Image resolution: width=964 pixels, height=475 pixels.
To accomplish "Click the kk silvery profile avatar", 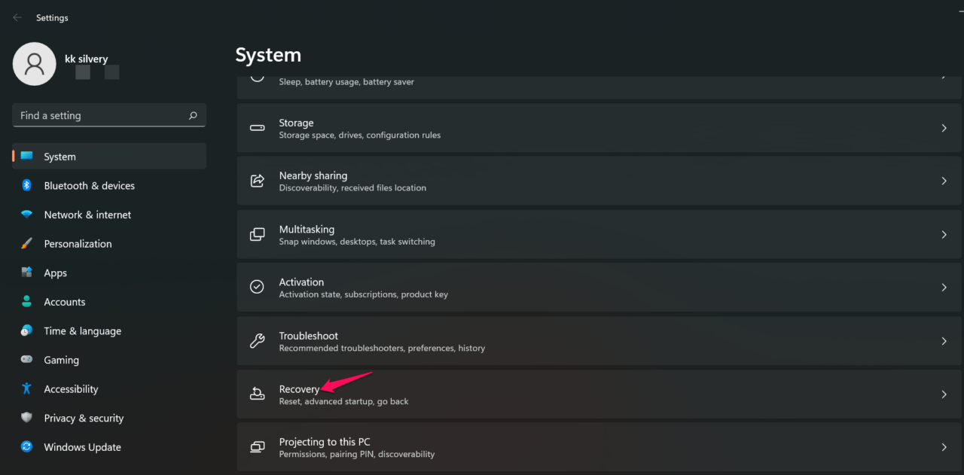I will tap(34, 64).
